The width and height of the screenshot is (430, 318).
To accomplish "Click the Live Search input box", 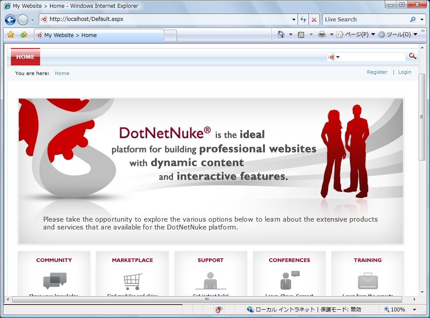I will pos(365,20).
